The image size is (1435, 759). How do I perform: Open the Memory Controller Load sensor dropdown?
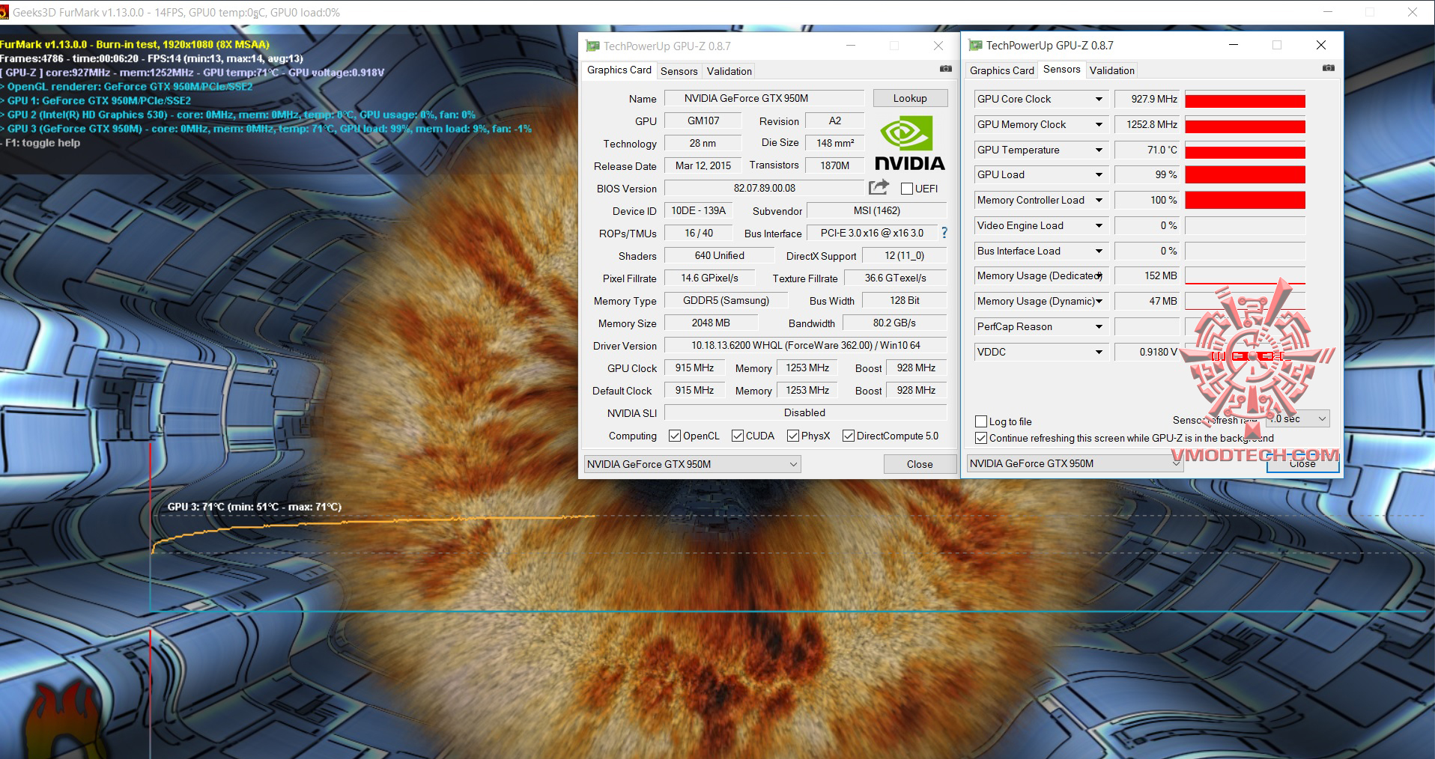click(1099, 200)
